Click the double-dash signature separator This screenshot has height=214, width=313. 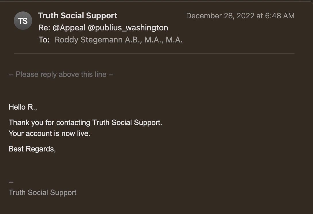[11, 182]
